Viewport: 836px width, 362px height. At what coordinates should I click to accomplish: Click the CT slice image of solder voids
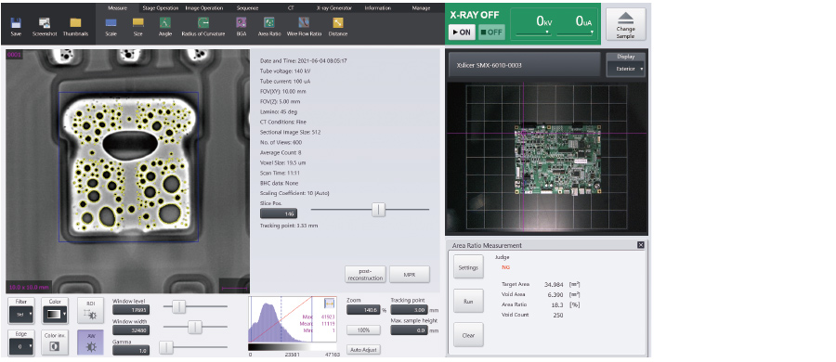click(127, 171)
